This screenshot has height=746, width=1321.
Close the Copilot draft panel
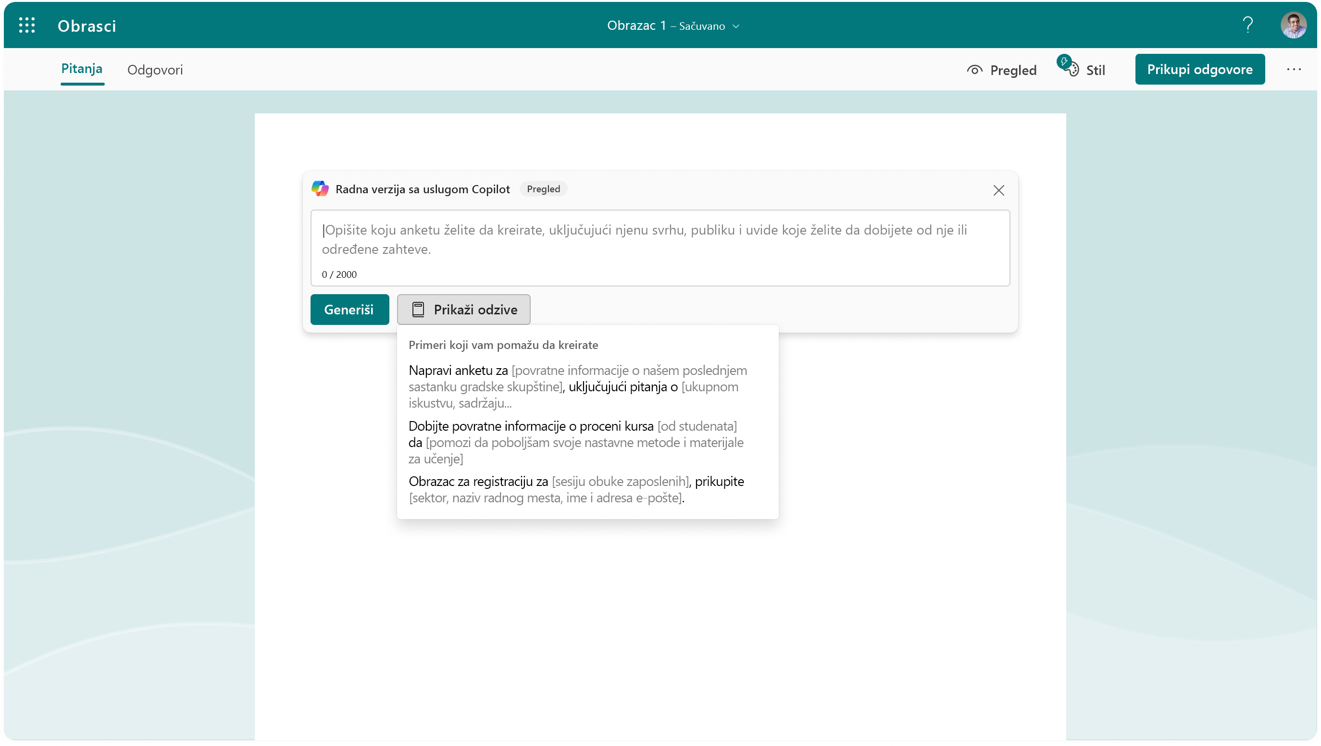[x=998, y=190]
